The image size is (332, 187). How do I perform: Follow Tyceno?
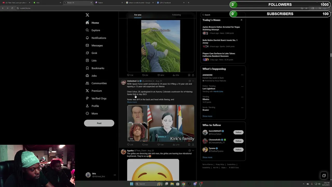click(238, 150)
